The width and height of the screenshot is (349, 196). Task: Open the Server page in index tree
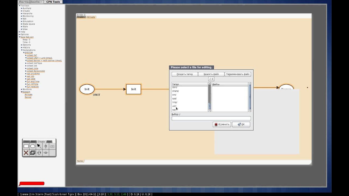28,97
